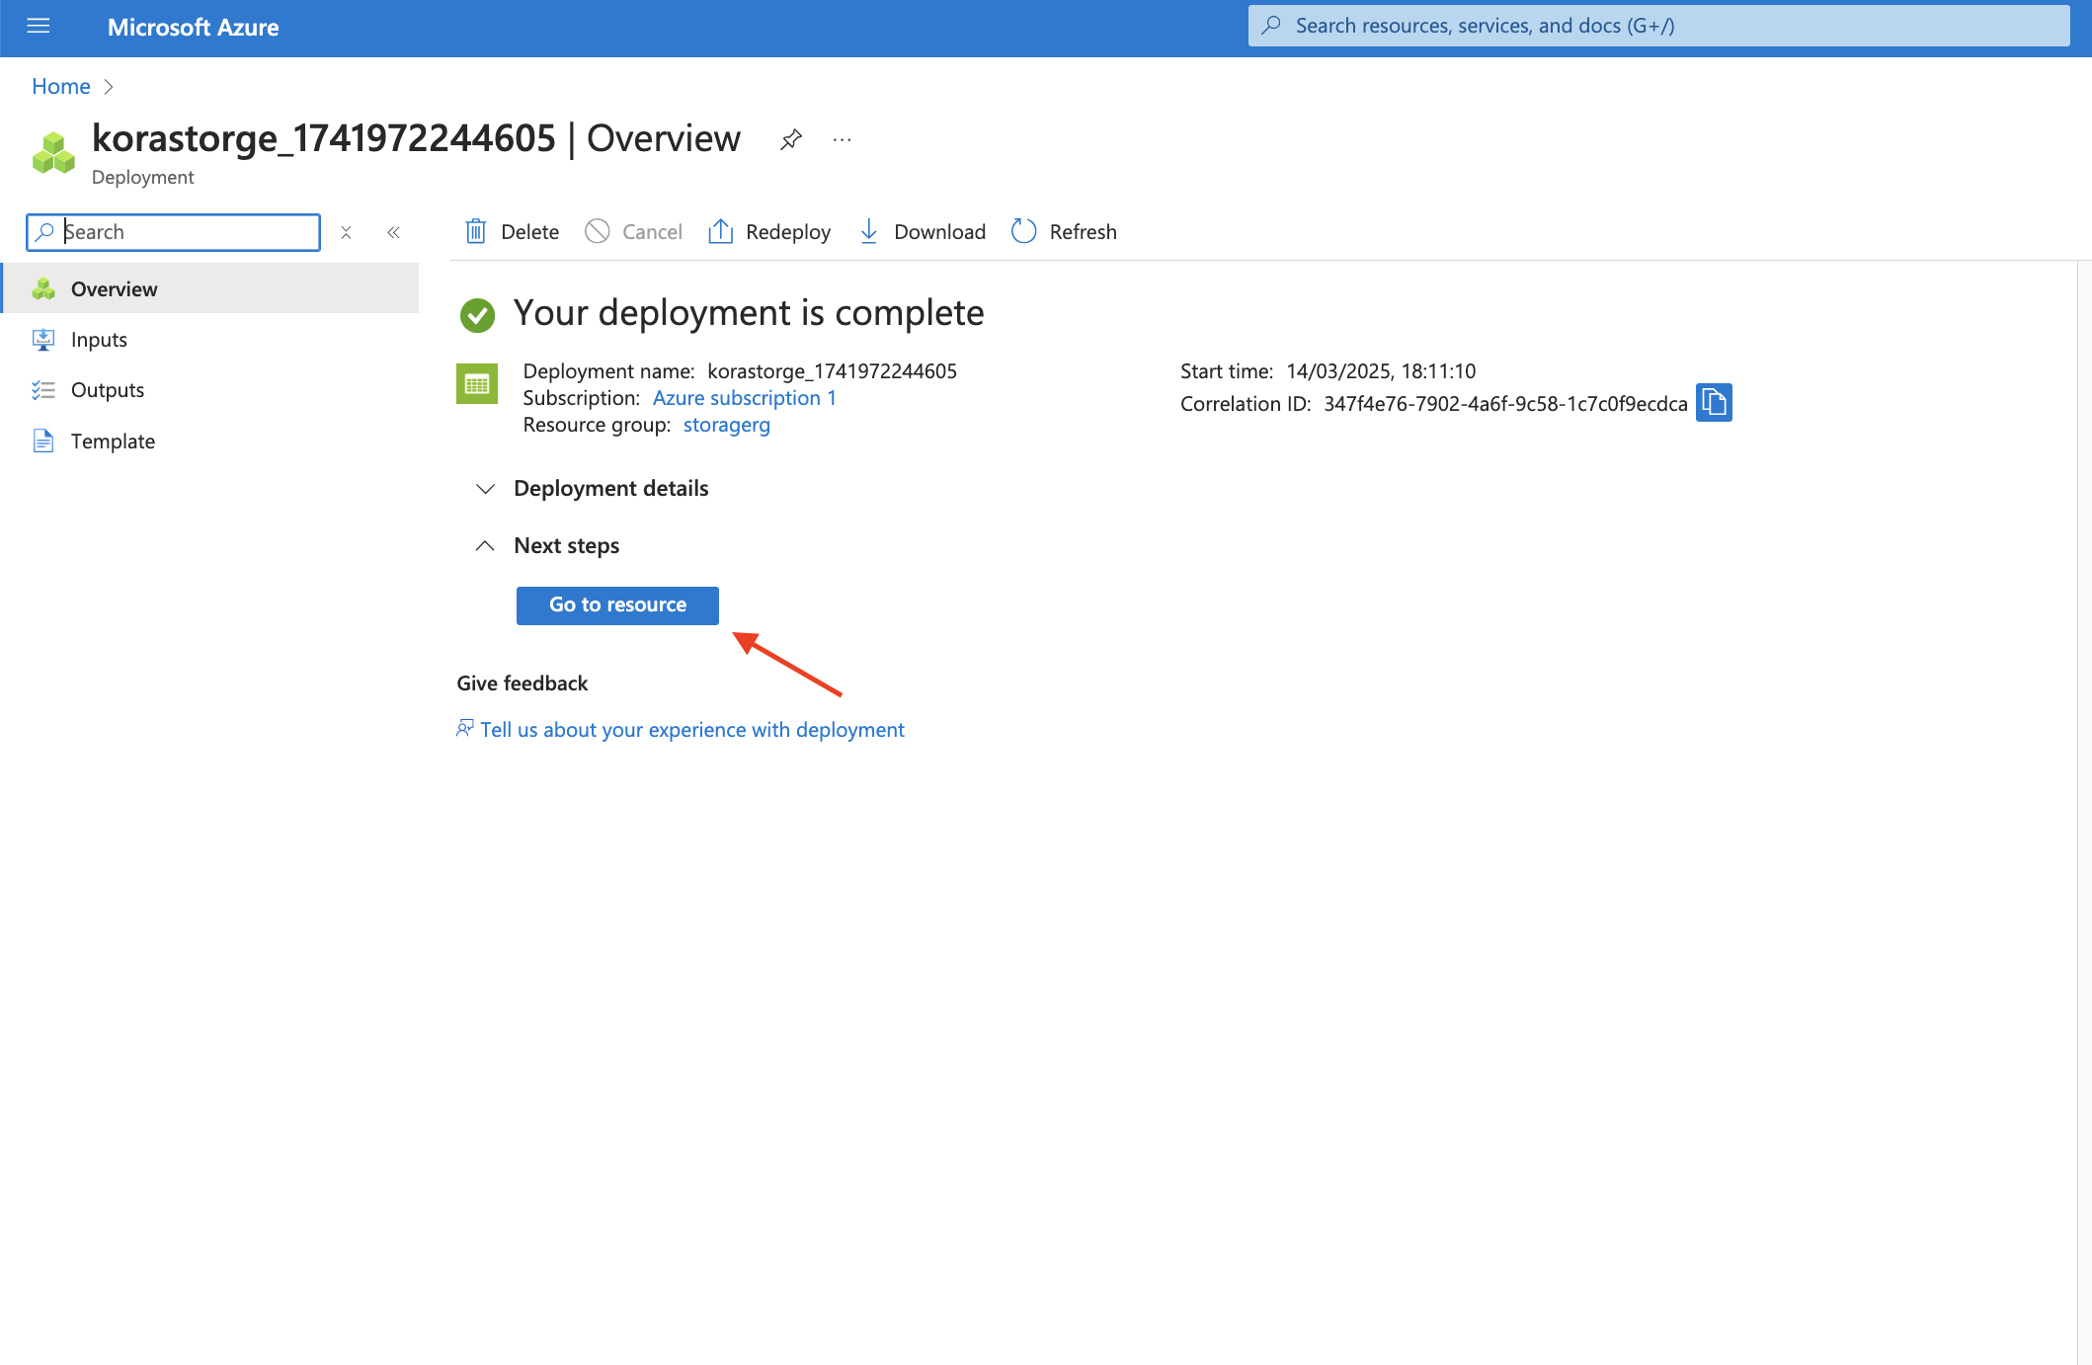
Task: Pin the deployment to dashboard
Action: coord(791,139)
